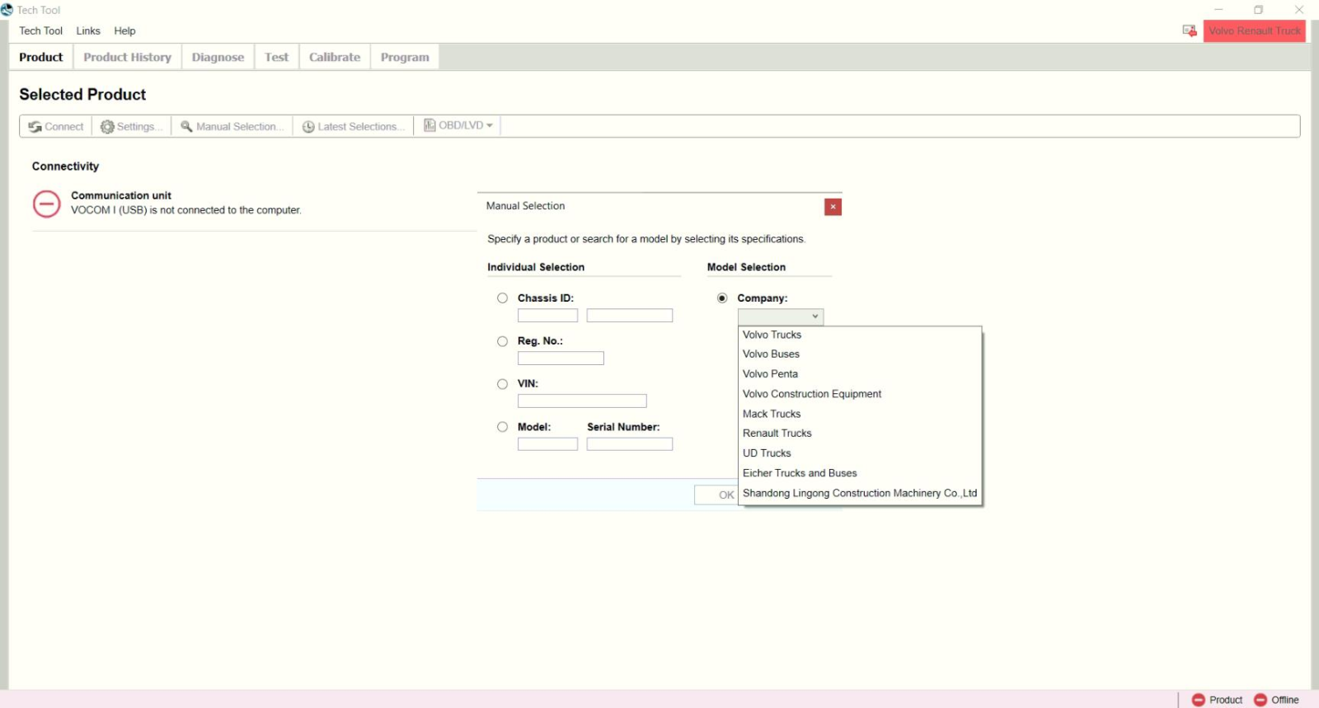Expand the OBD/LVD dropdown

click(458, 125)
